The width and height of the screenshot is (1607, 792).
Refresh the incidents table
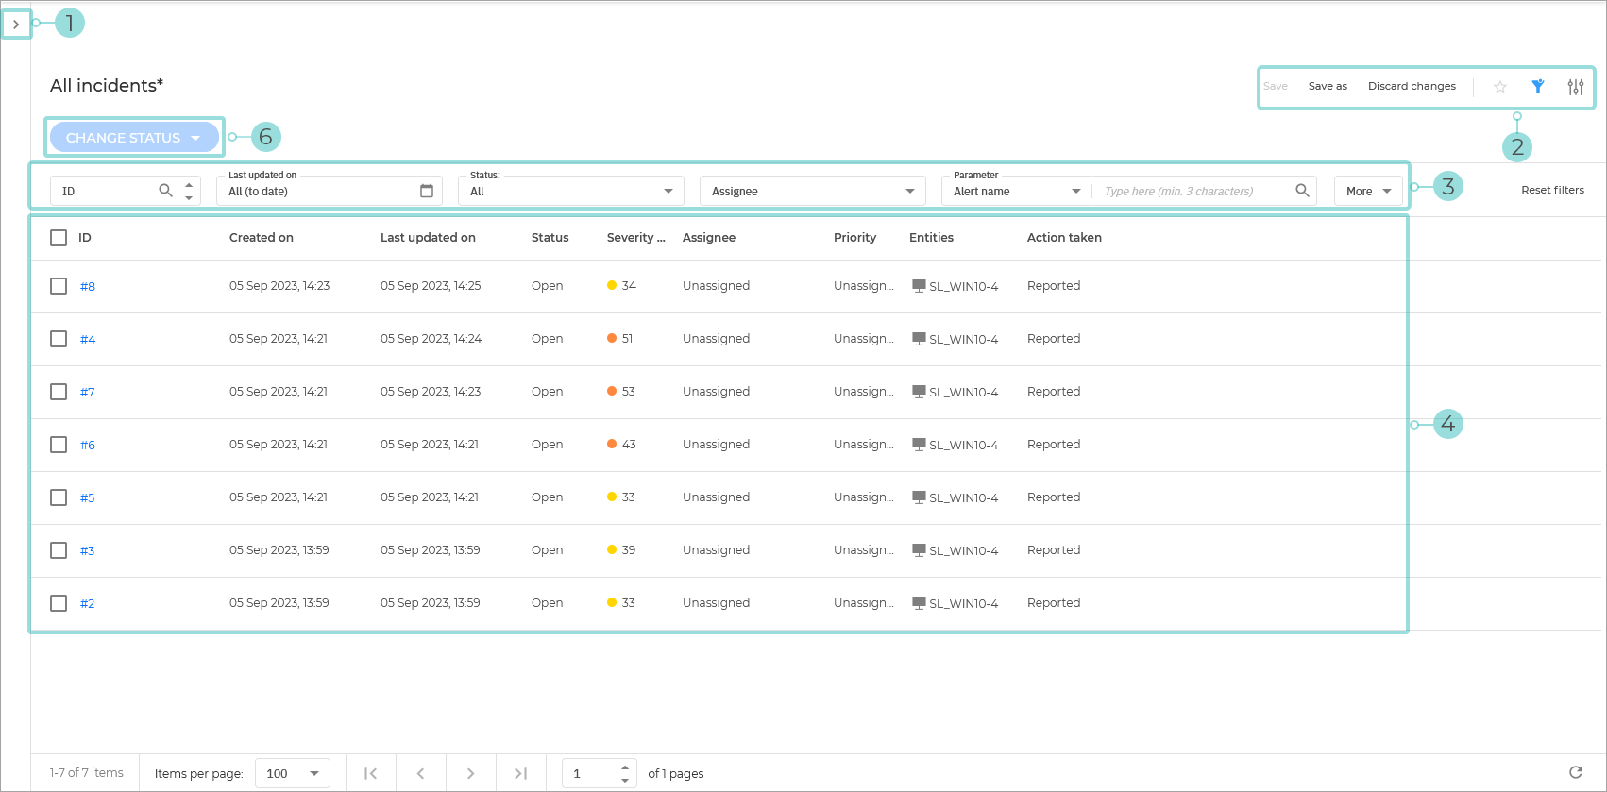click(1576, 772)
